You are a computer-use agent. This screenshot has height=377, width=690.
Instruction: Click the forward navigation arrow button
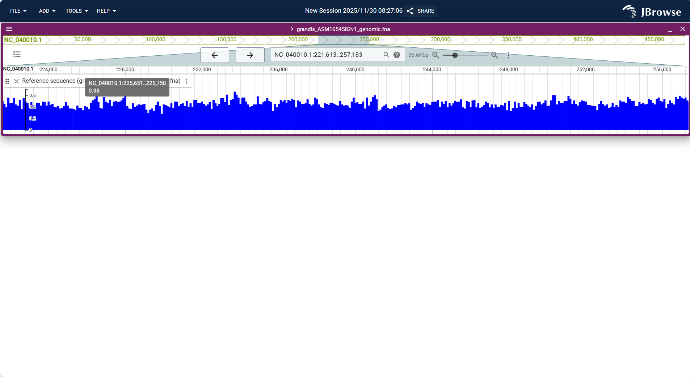pos(249,55)
